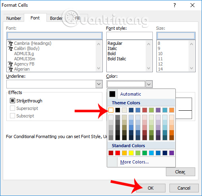
Task: Choose the Algerian font entry
Action: click(22, 69)
